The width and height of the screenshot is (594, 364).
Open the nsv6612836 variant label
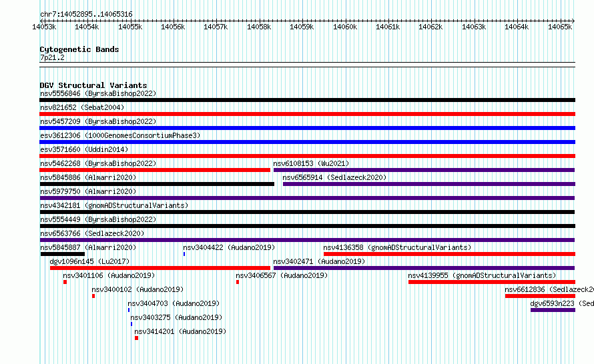(x=549, y=289)
